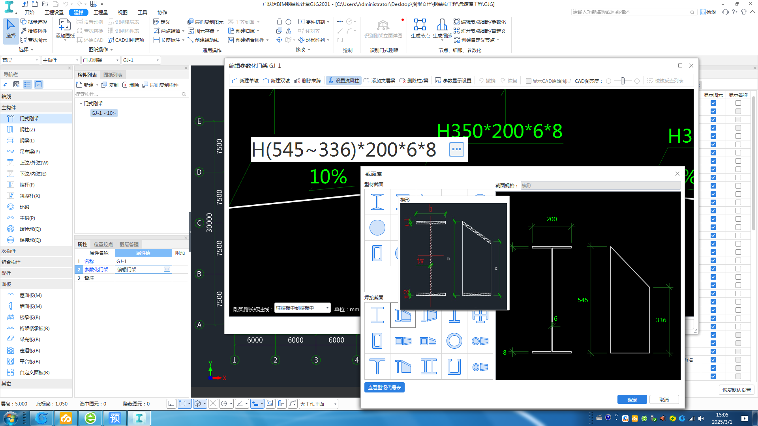Click 确定 in 截面库 dialog
This screenshot has height=426, width=758.
[632, 400]
